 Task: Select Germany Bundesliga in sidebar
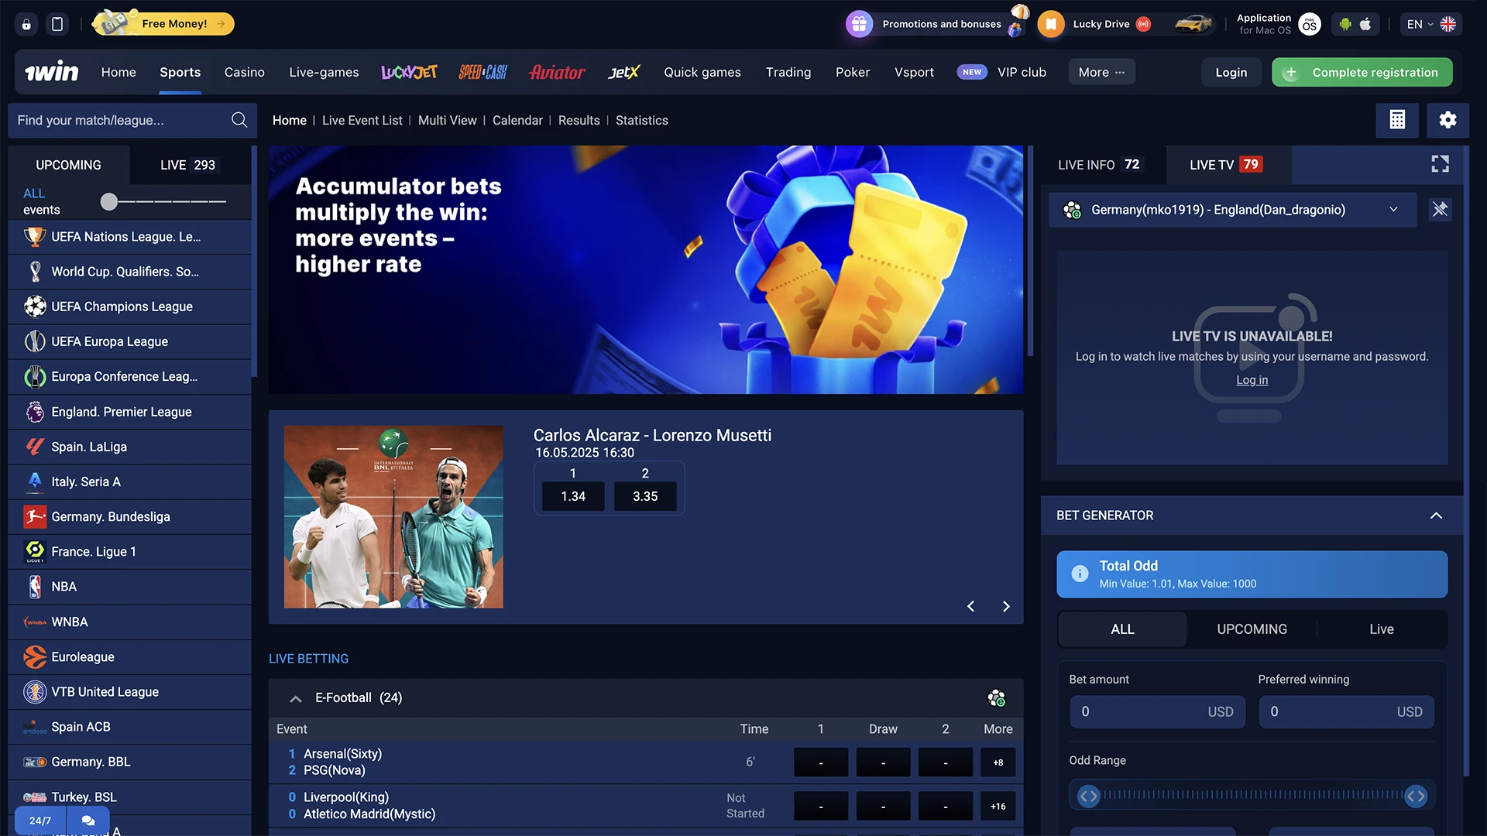coord(129,516)
